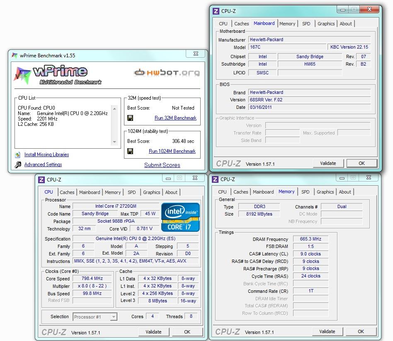Screen dimensions: 393x341
Task: Click the wPrime title bar icon
Action: coord(15,55)
